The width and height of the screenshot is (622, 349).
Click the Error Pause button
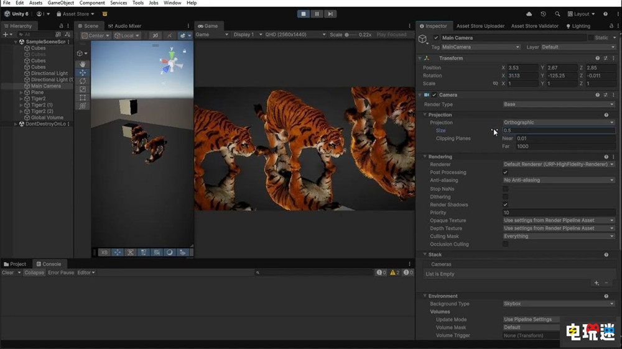coord(61,273)
